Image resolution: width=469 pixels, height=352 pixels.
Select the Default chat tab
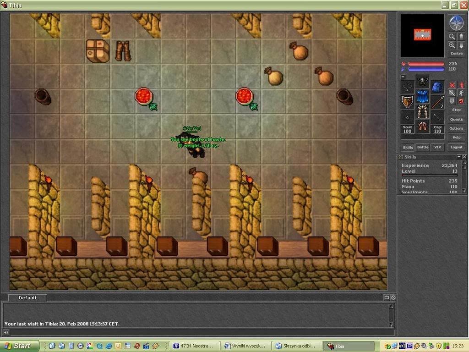tap(27, 298)
